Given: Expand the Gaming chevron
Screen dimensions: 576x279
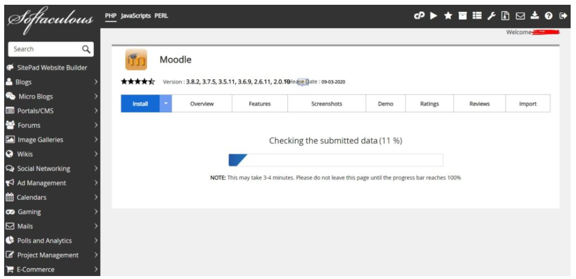Looking at the screenshot, I should pyautogui.click(x=96, y=212).
